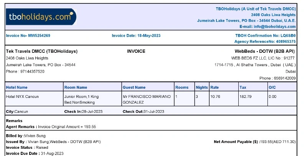The image size is (307, 156).
Task: Click the centered INVOICE title
Action: (136, 51)
